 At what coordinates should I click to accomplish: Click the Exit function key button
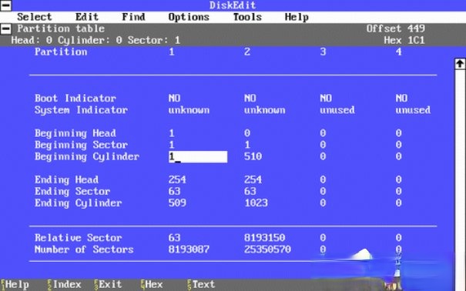[x=108, y=285]
